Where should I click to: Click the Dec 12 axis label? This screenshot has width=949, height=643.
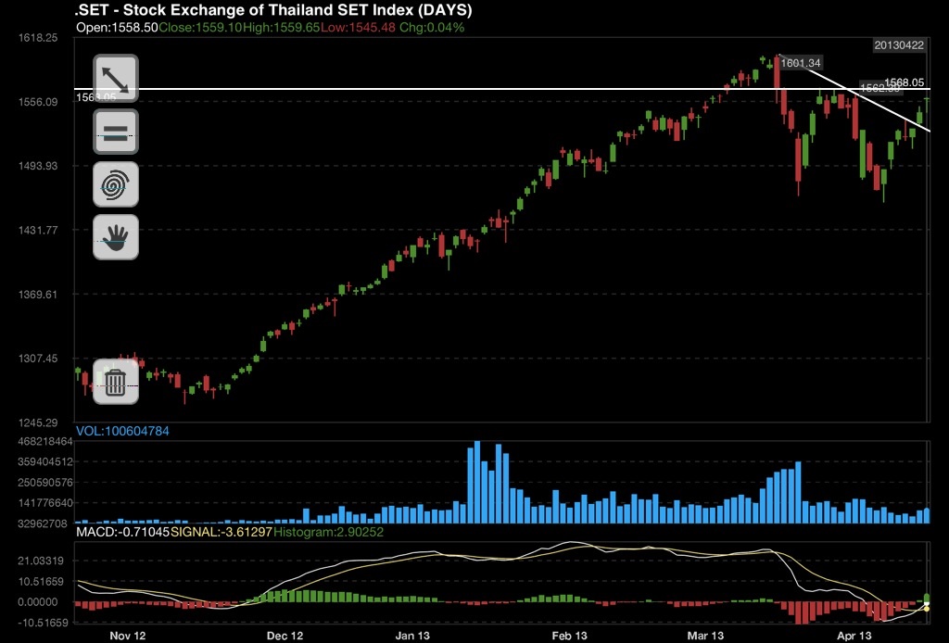[x=285, y=636]
